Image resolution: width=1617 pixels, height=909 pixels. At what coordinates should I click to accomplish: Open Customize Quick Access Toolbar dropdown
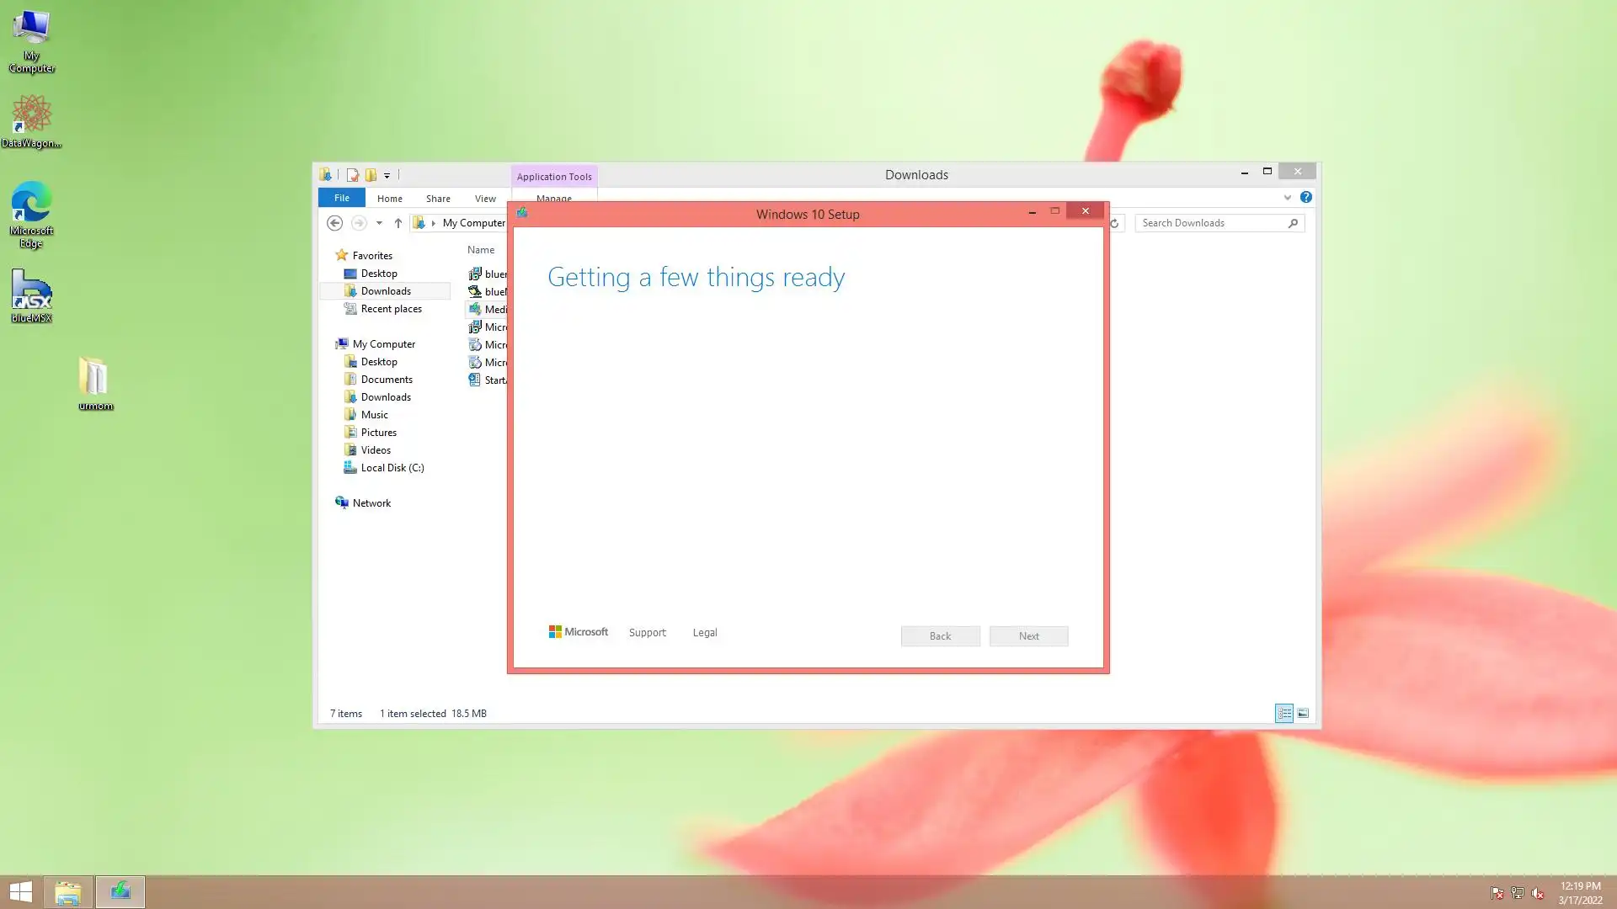(x=387, y=176)
